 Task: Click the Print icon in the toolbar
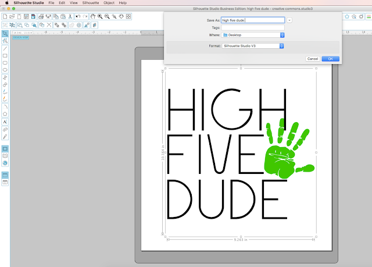(41, 16)
